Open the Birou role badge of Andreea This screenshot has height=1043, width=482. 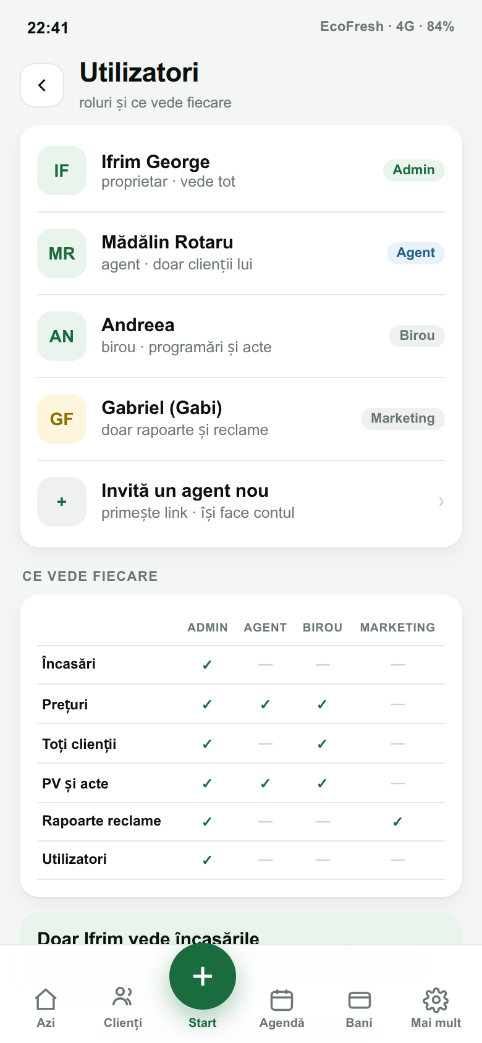pos(417,336)
